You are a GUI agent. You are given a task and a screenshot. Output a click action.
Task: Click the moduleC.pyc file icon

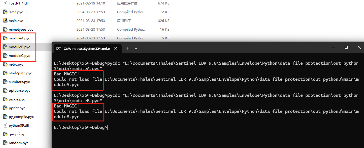point(5,55)
